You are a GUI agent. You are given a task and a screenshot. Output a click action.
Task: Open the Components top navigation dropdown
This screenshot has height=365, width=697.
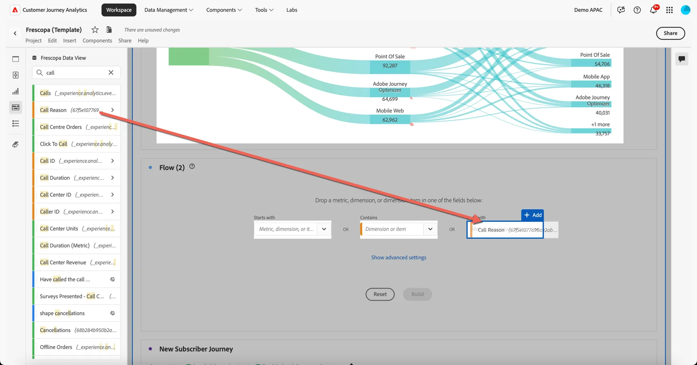(x=224, y=10)
